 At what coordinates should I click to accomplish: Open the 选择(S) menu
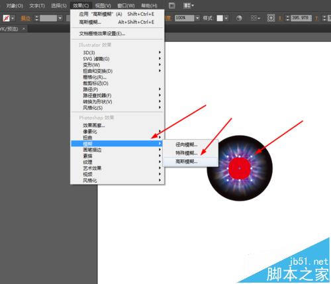[58, 5]
